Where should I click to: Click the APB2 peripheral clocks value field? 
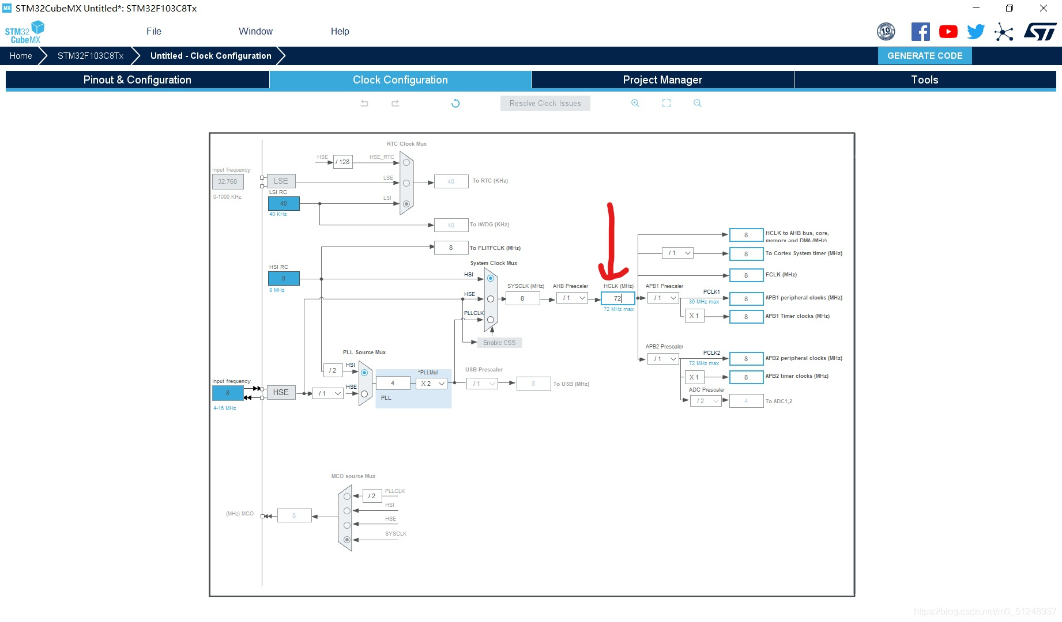click(746, 359)
